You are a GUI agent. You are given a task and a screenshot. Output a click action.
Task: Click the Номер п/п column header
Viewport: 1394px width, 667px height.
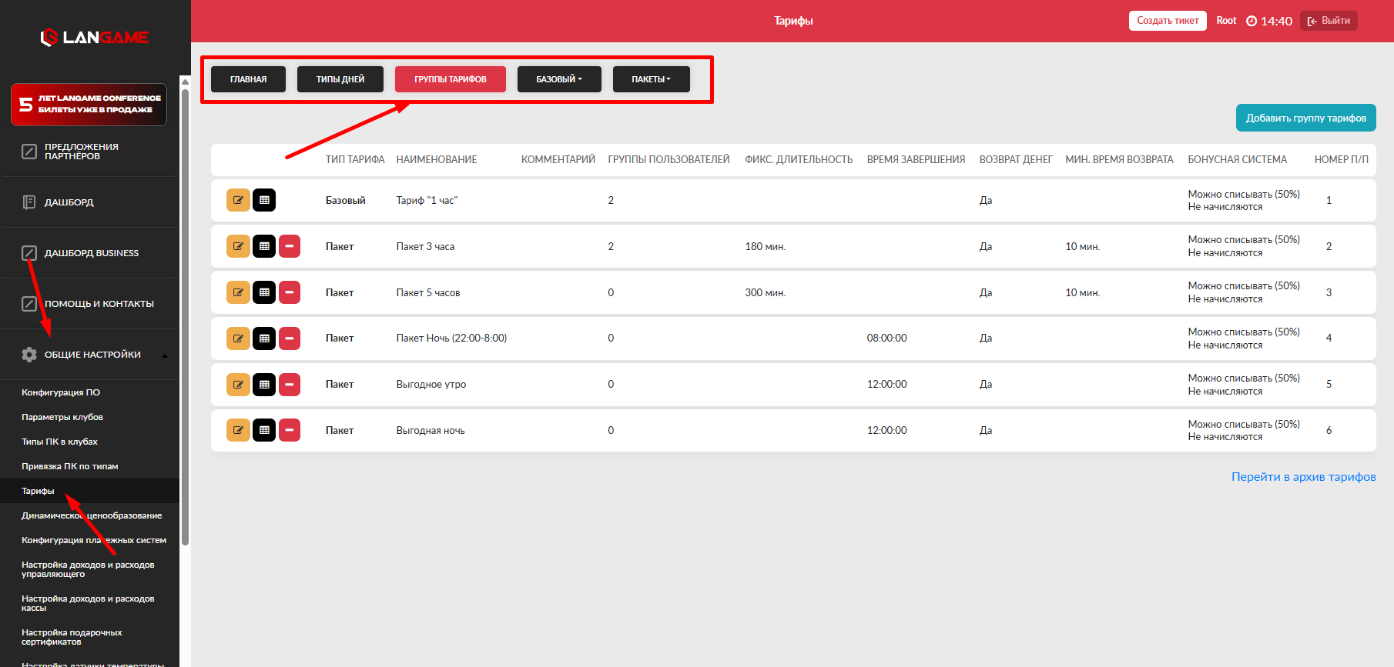pyautogui.click(x=1342, y=159)
